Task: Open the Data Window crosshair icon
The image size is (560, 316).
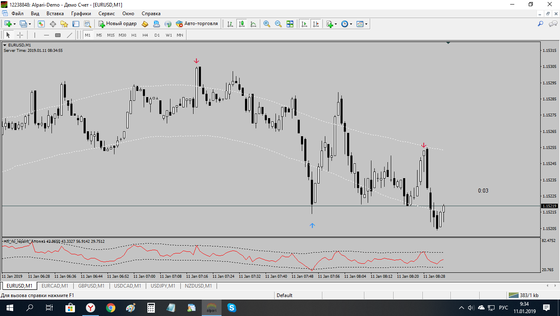Action: pyautogui.click(x=53, y=24)
